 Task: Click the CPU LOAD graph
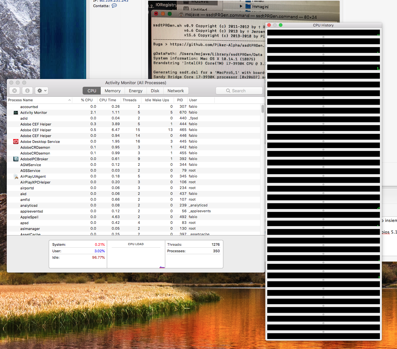pyautogui.click(x=136, y=257)
